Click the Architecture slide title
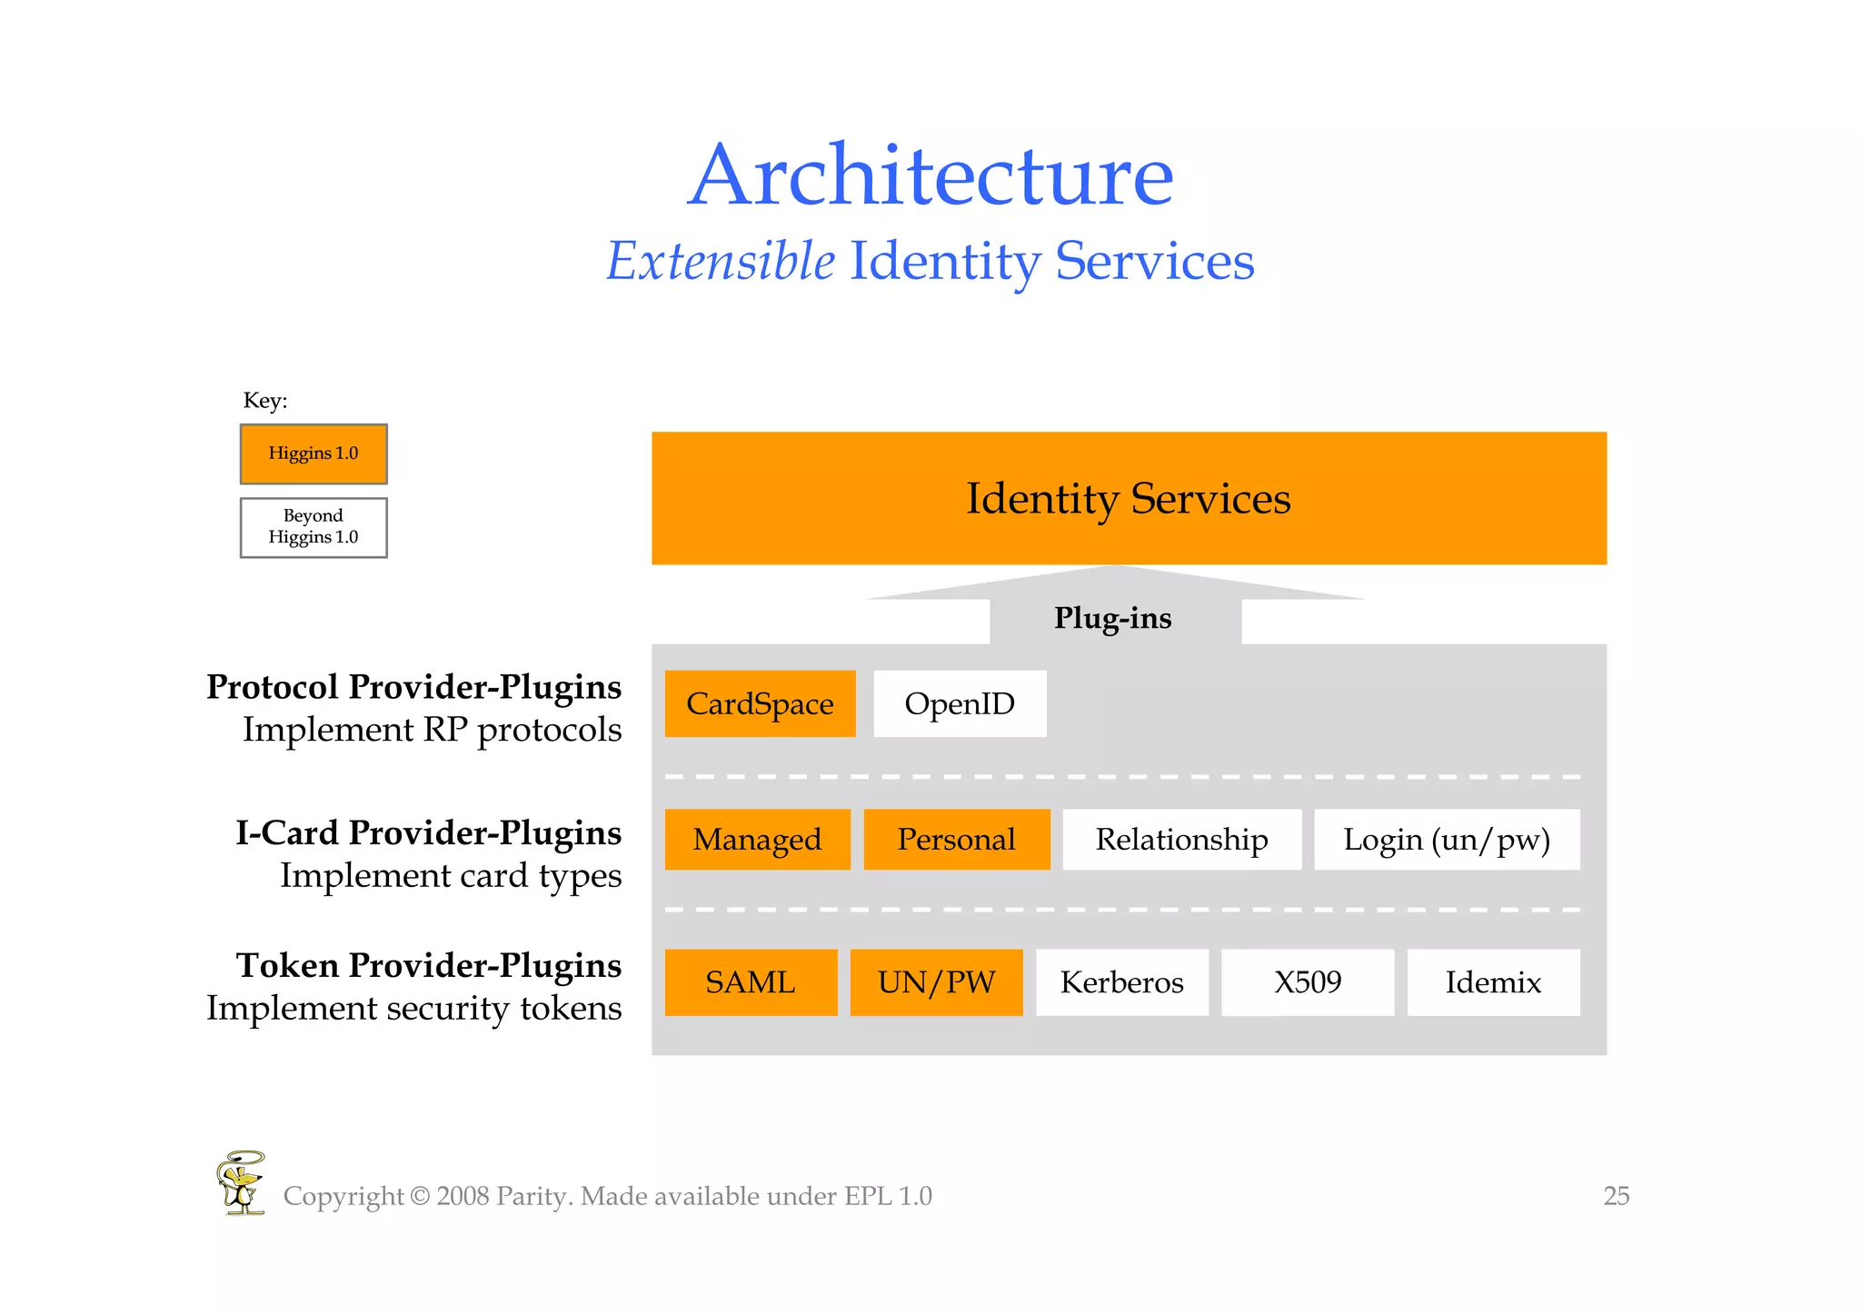 (x=930, y=175)
